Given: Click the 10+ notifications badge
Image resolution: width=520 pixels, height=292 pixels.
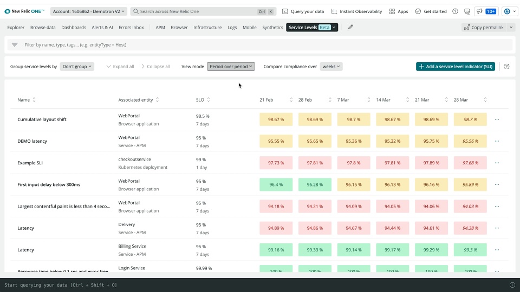Looking at the screenshot, I should tap(491, 11).
